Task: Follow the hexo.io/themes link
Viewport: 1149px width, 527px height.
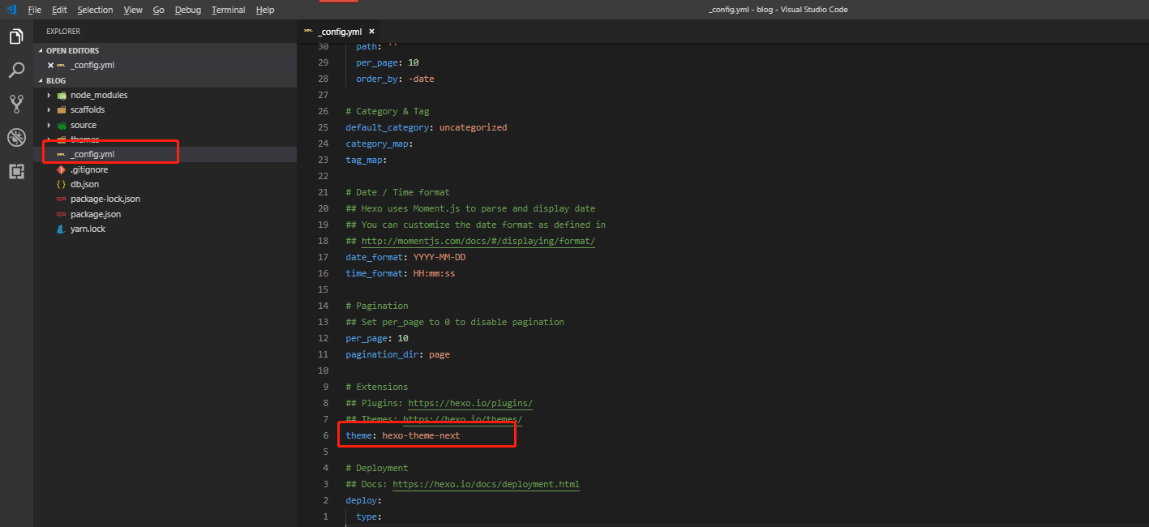Action: (462, 419)
